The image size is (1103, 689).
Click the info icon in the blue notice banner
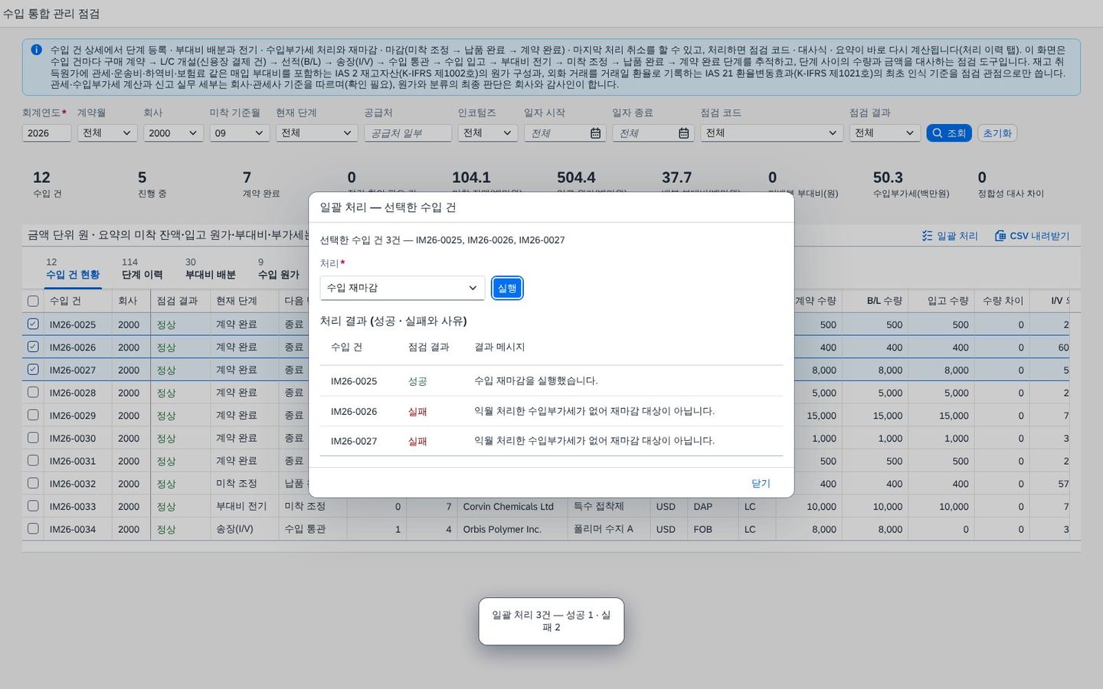(x=36, y=50)
